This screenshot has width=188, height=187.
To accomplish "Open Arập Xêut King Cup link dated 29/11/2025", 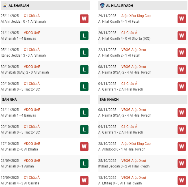I will point(136,16).
